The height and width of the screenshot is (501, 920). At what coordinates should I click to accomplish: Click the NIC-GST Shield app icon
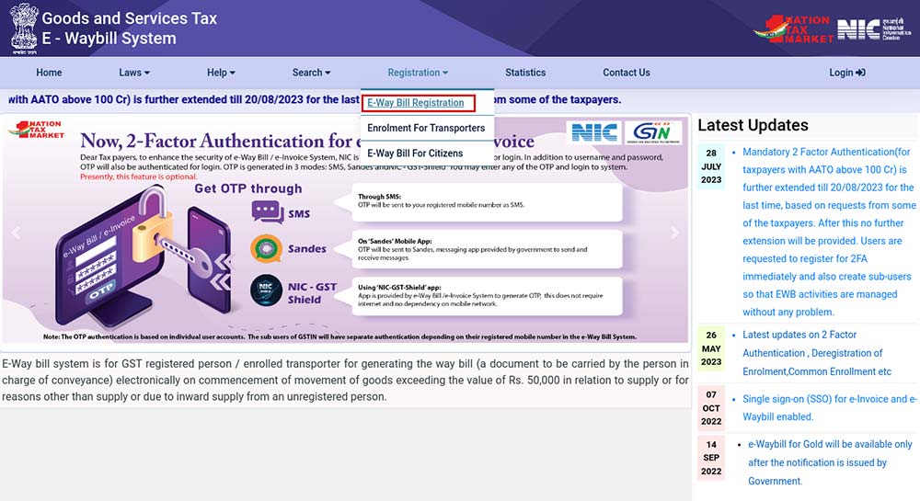(267, 291)
